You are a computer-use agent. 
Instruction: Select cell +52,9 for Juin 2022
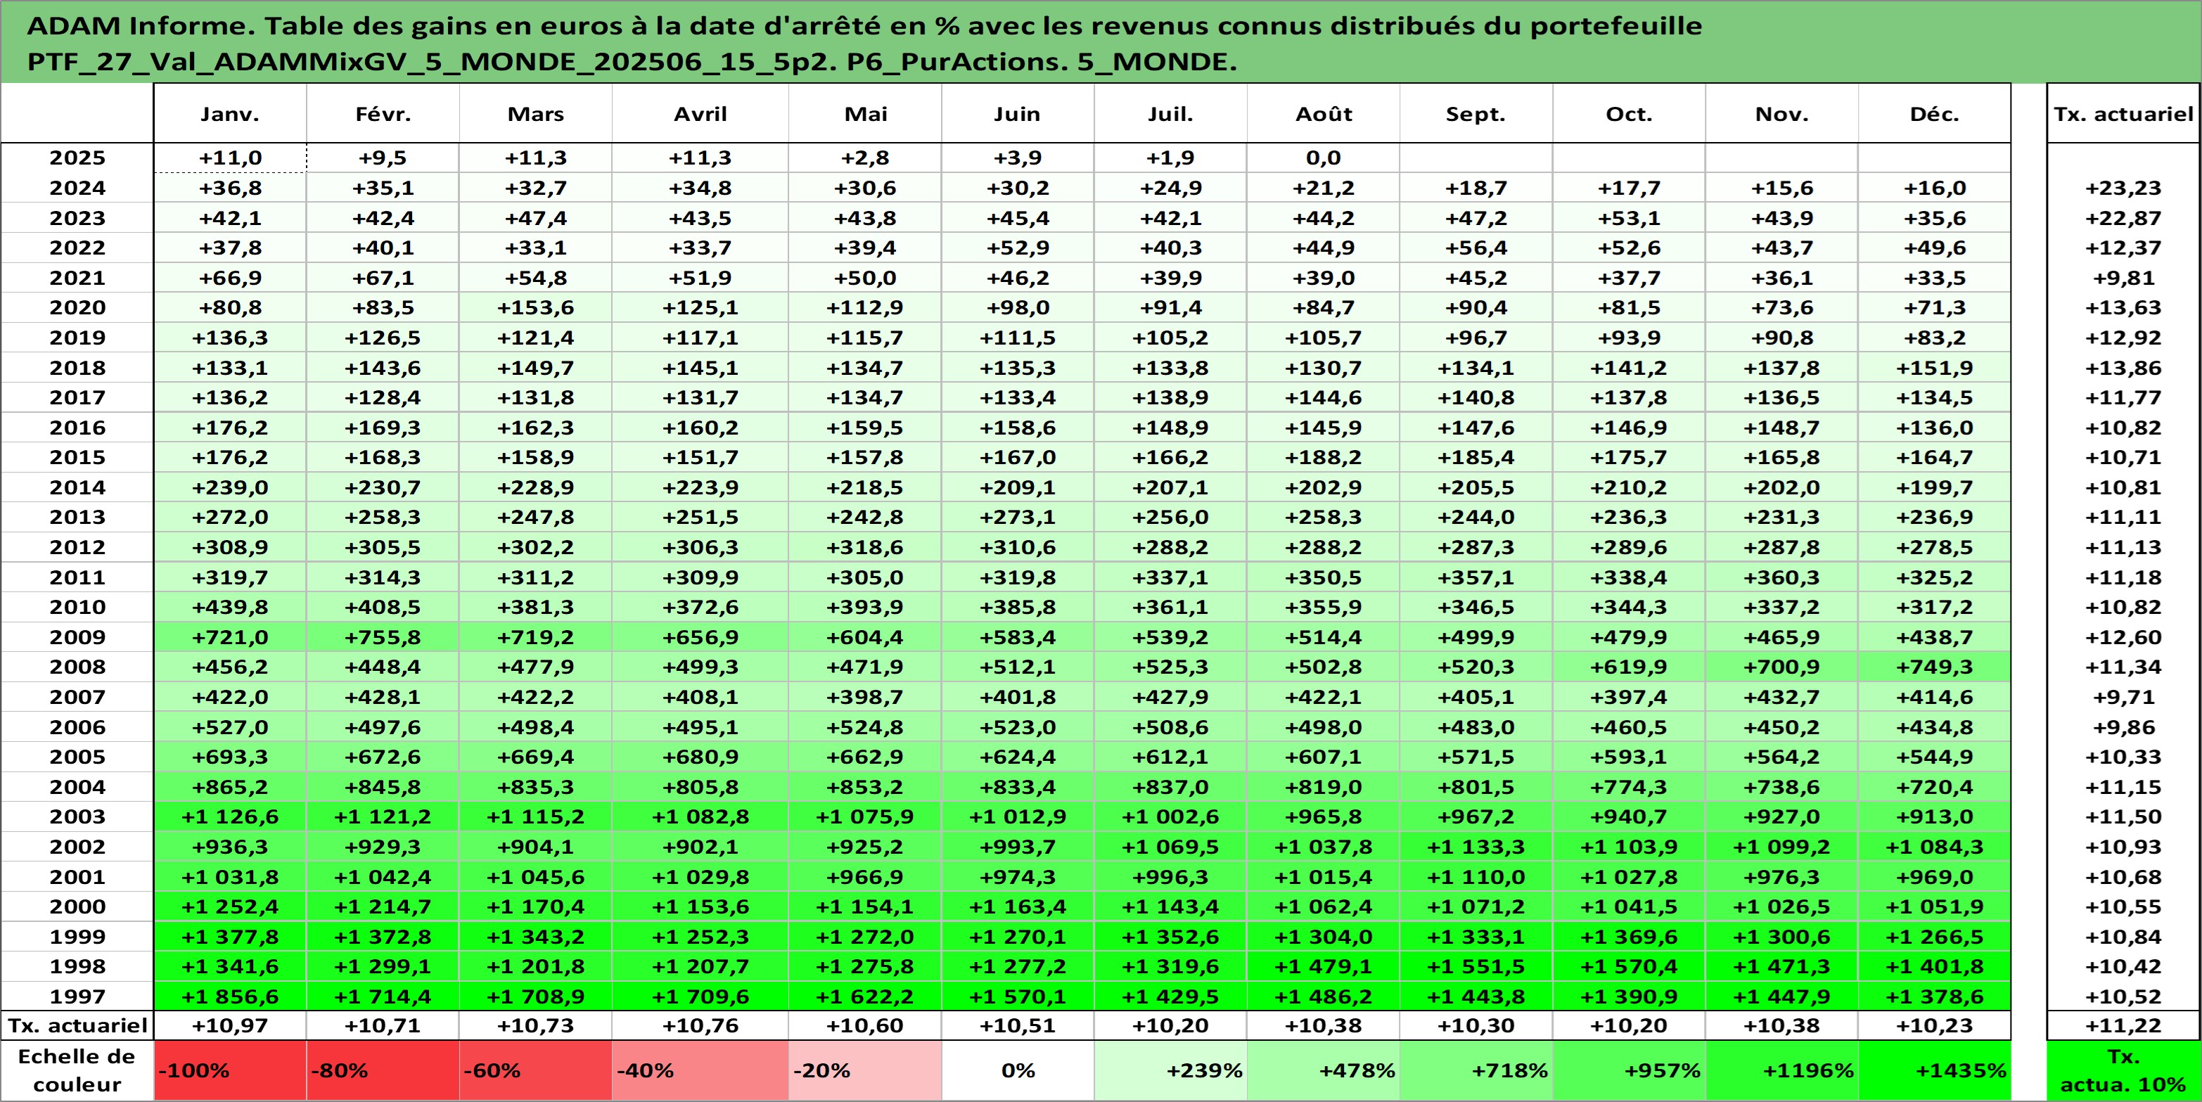(x=1018, y=248)
